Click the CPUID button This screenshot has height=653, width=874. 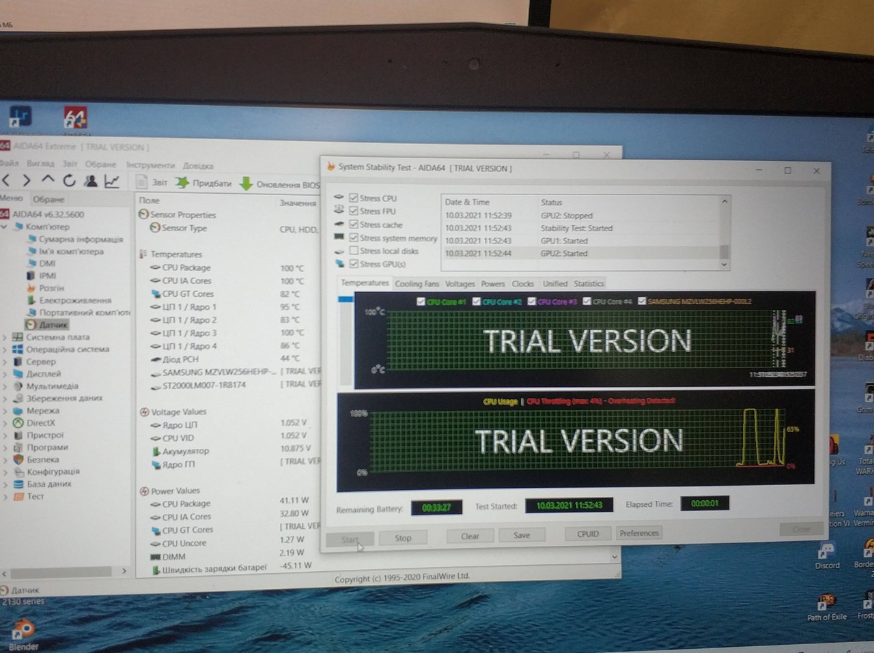pyautogui.click(x=587, y=534)
